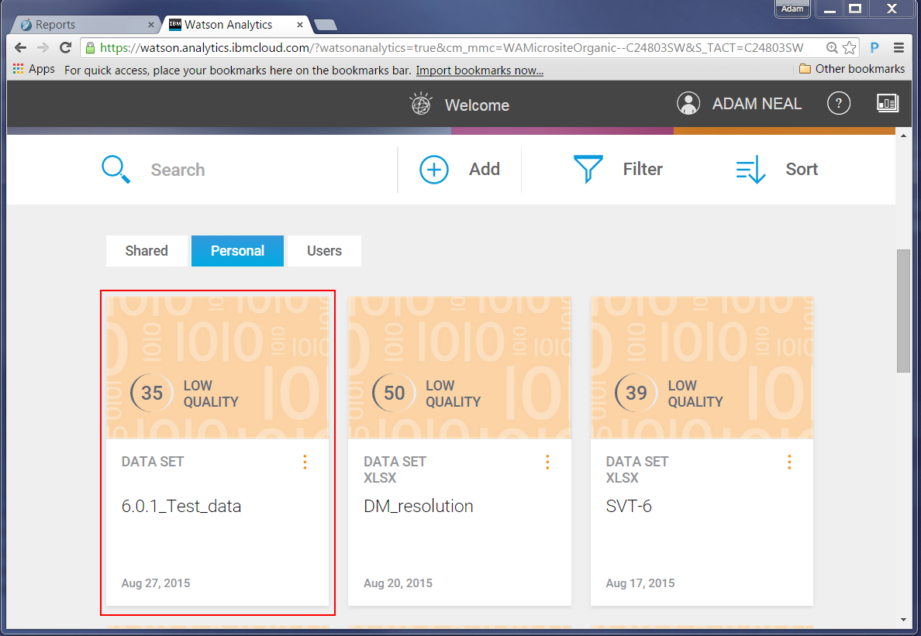Switch to the Shared tab
The image size is (921, 636).
click(147, 251)
